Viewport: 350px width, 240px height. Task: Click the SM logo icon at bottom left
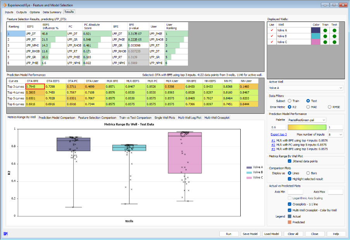(5, 234)
